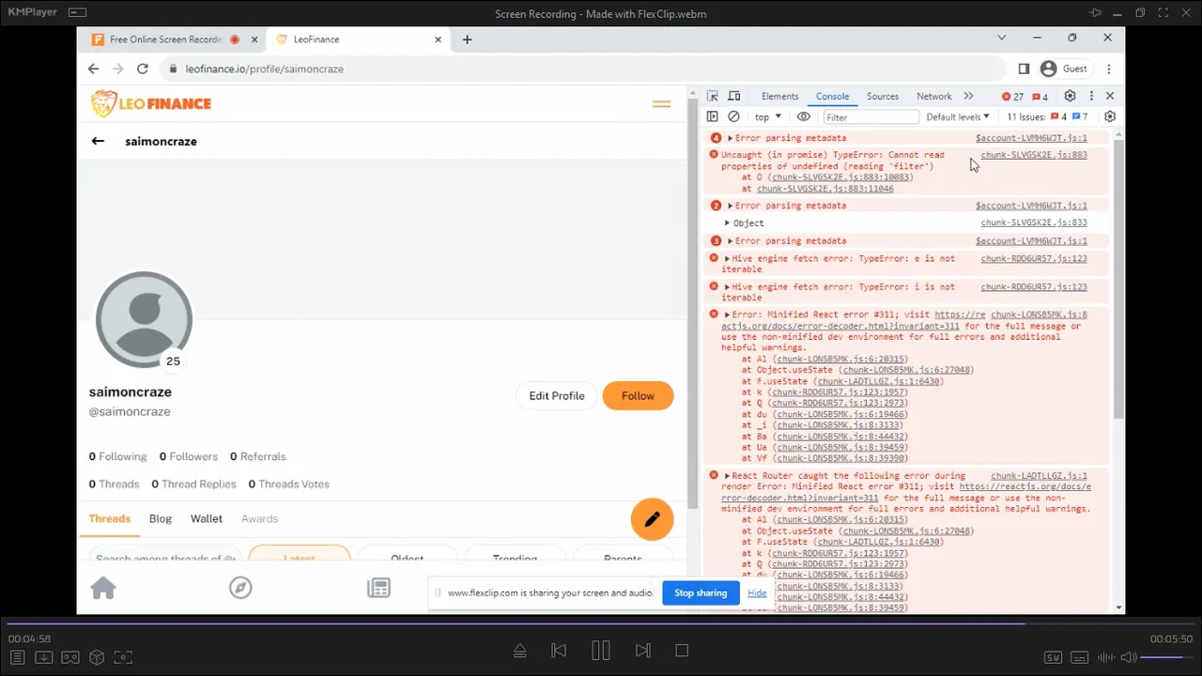Open a new browser tab with plus
Image resolution: width=1202 pixels, height=676 pixels.
point(467,39)
